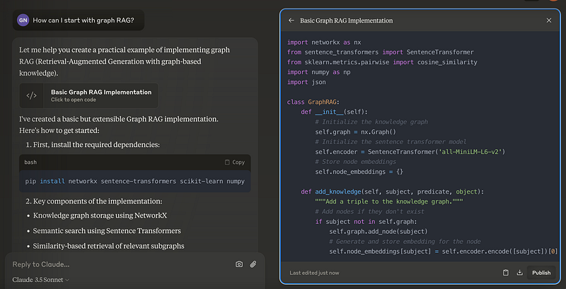Click 'class GraphRAG:' line in code
The image size is (566, 289).
[x=313, y=102]
